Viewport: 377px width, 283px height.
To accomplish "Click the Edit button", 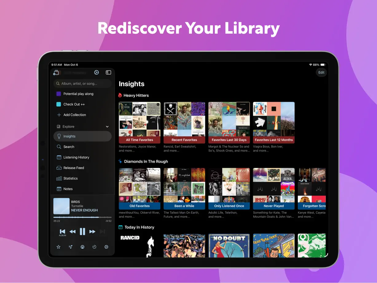I will 321,73.
